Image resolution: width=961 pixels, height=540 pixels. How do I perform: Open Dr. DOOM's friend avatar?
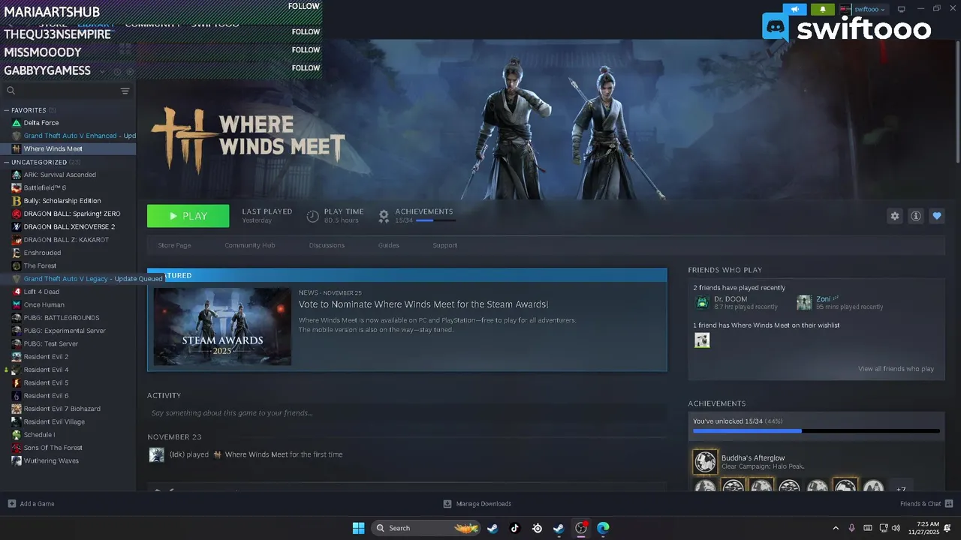[702, 302]
